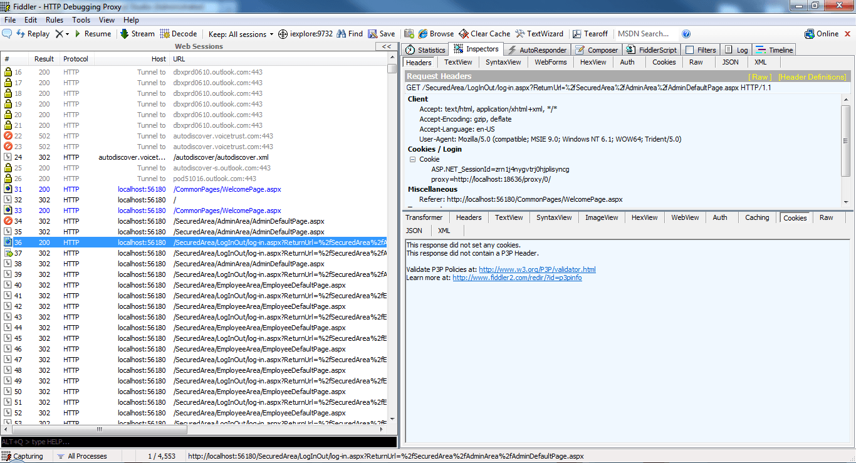The height and width of the screenshot is (463, 856).
Task: Select response Transformer tab
Action: pos(424,217)
